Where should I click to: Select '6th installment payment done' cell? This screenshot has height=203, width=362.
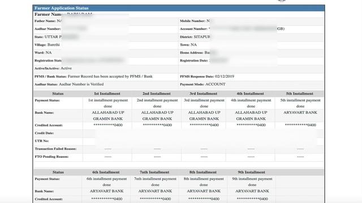click(x=107, y=182)
